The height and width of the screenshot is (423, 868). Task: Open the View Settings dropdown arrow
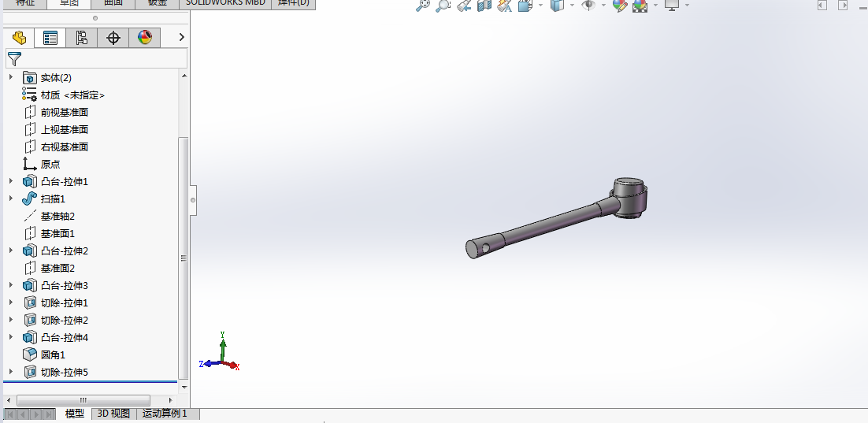[687, 6]
